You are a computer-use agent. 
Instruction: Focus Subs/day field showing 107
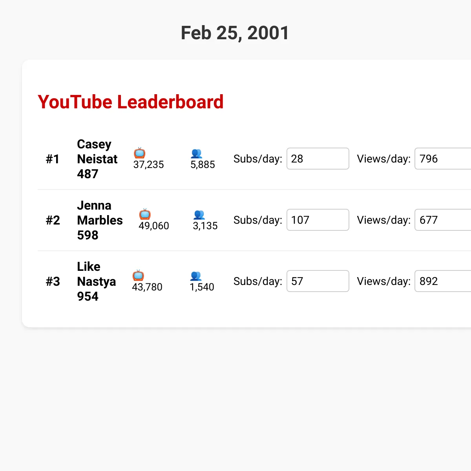pyautogui.click(x=318, y=220)
